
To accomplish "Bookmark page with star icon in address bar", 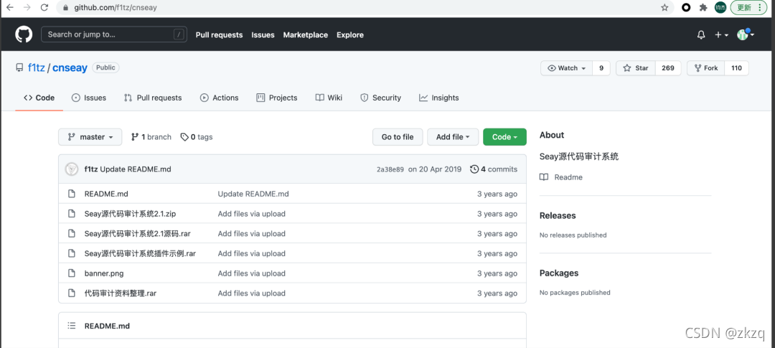I will [x=664, y=7].
